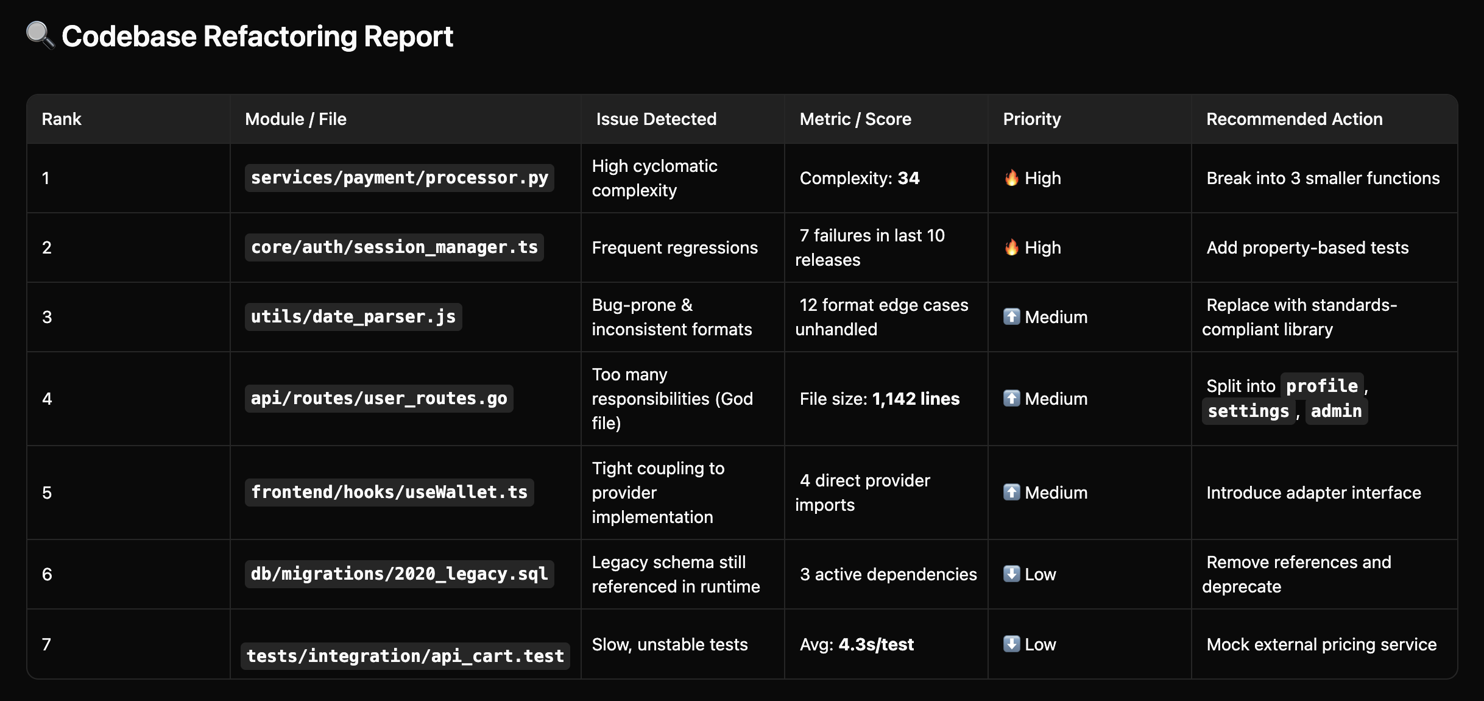Click the Metric / Score column header
Screen dimensions: 1484x701
tap(855, 119)
